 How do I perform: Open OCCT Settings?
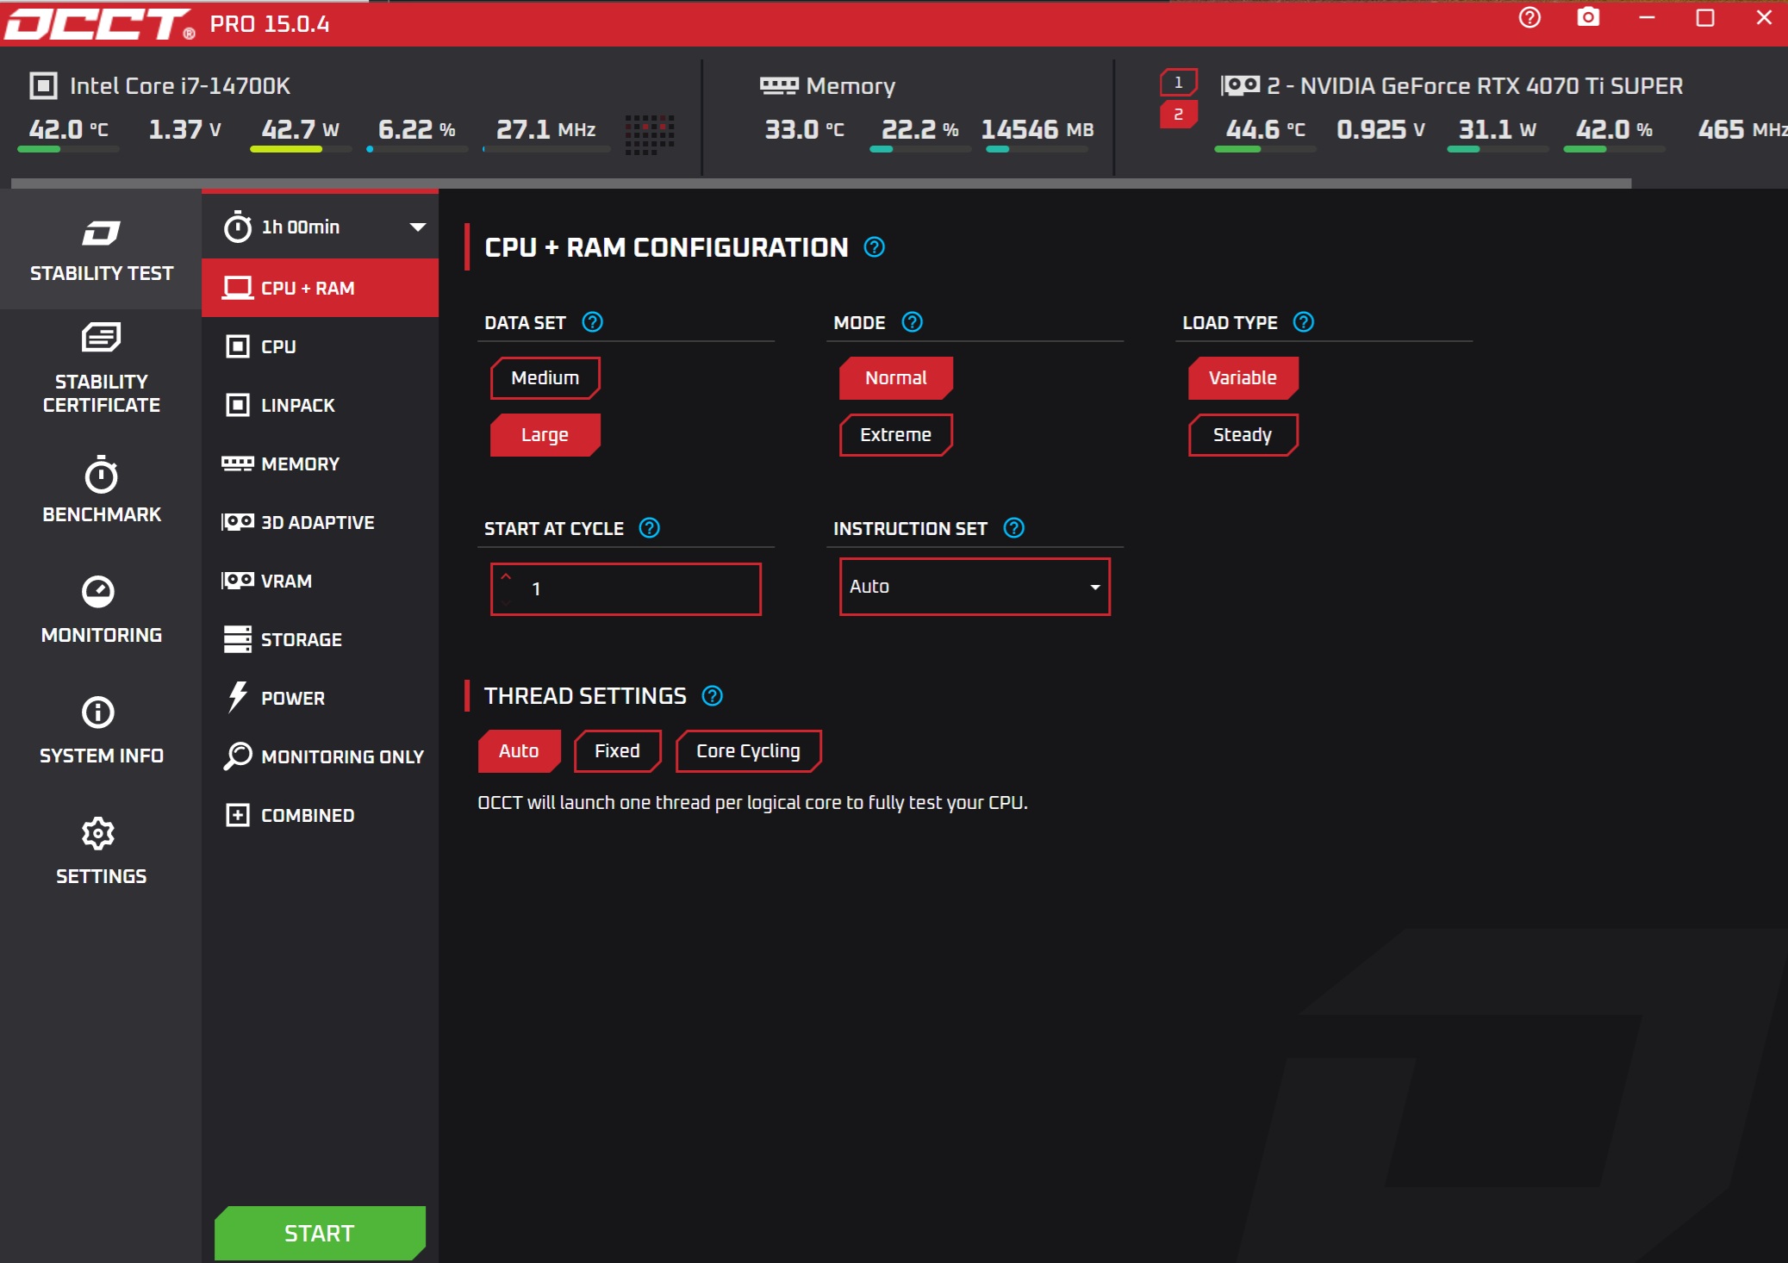coord(100,853)
